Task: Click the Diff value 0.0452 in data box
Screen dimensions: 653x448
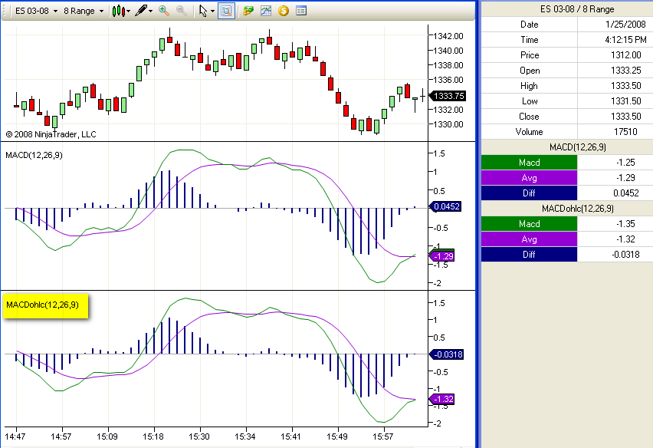Action: pyautogui.click(x=626, y=193)
